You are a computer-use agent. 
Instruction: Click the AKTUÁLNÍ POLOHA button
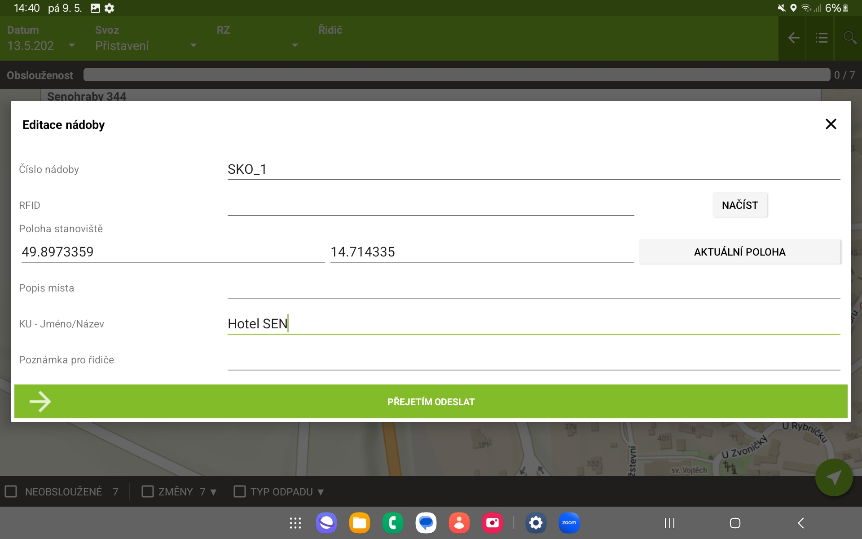(x=739, y=252)
